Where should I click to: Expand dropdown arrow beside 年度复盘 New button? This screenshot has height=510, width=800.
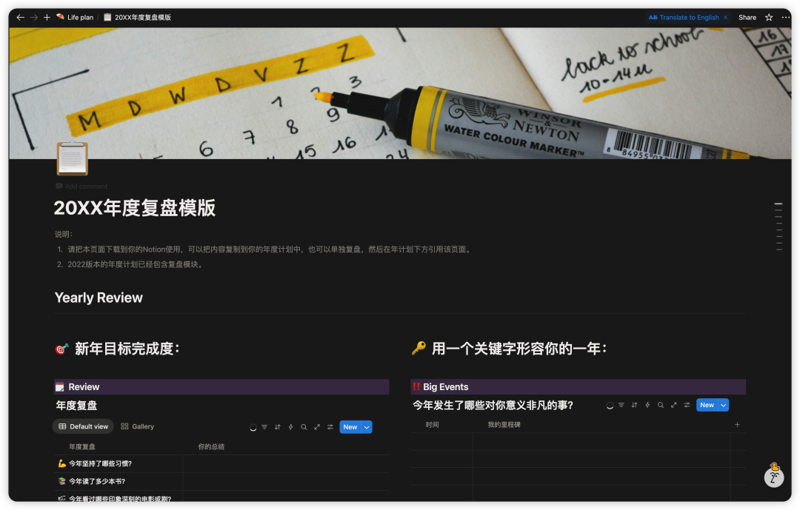[367, 427]
